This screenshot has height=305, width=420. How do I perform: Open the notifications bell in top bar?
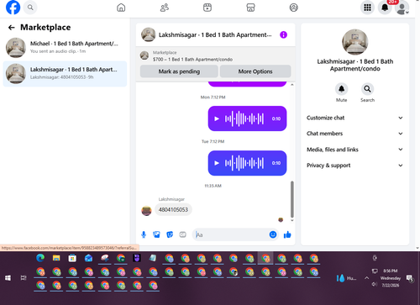pyautogui.click(x=385, y=8)
